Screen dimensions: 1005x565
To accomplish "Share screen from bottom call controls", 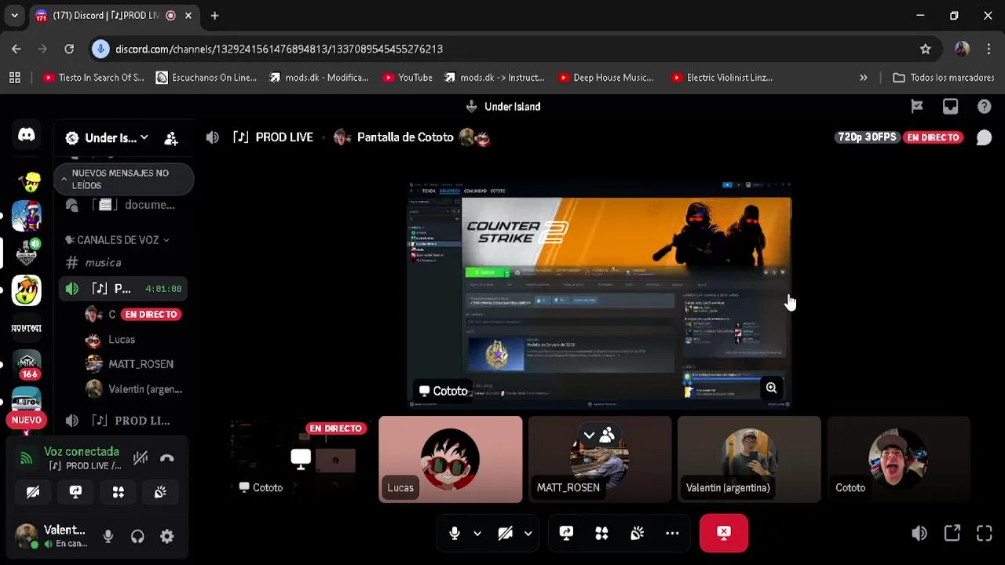I will tap(566, 534).
